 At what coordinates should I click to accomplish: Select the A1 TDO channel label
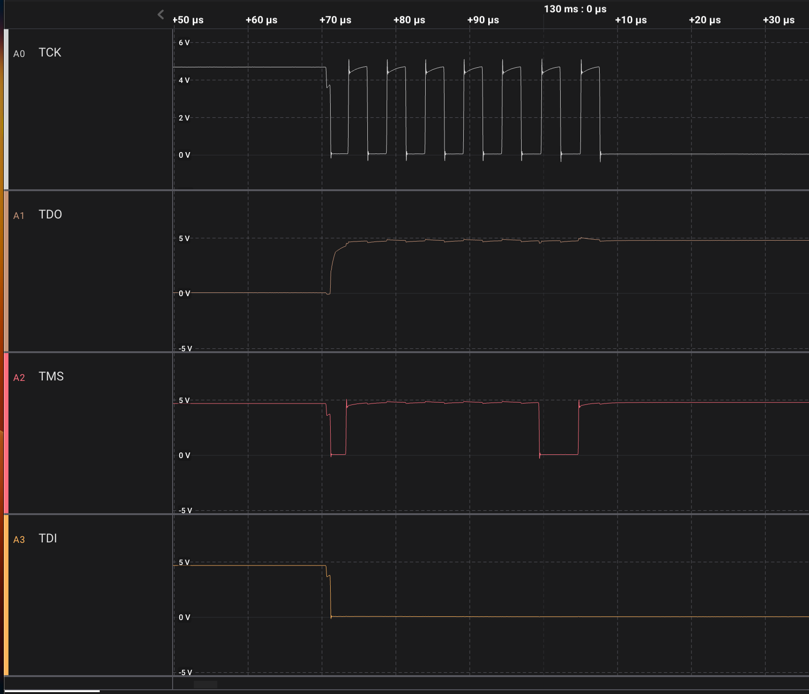[x=50, y=214]
